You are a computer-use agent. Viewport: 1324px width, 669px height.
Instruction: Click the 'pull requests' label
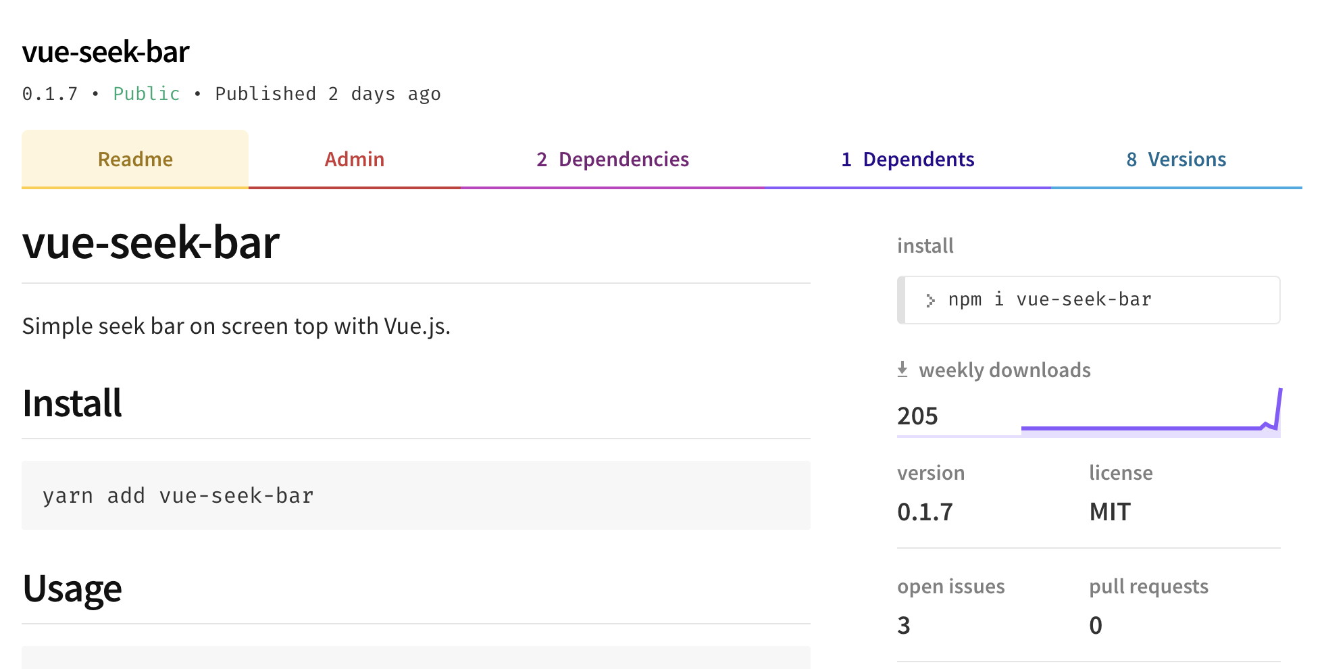1148,587
